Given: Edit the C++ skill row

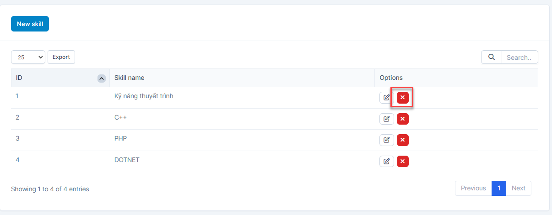Looking at the screenshot, I should pyautogui.click(x=386, y=119).
